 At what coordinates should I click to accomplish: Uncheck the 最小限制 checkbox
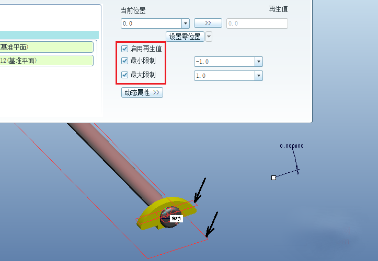[124, 61]
